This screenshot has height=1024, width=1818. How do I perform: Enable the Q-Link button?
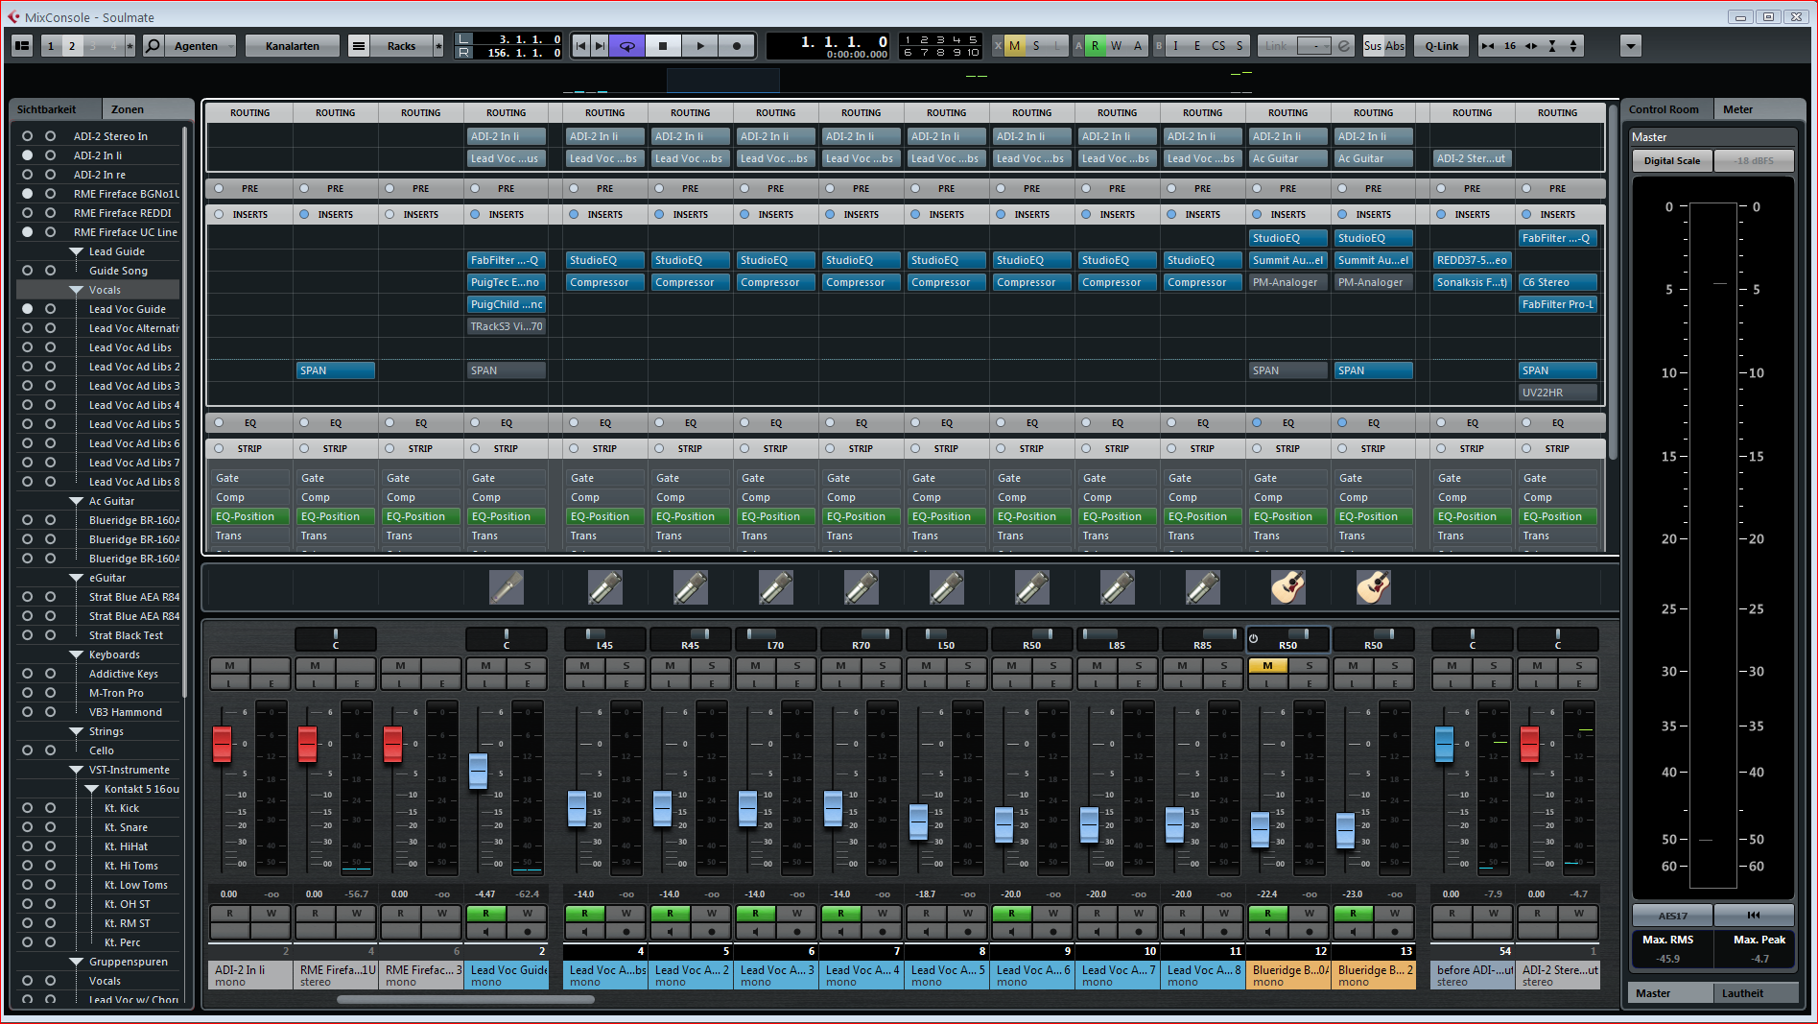click(1441, 46)
